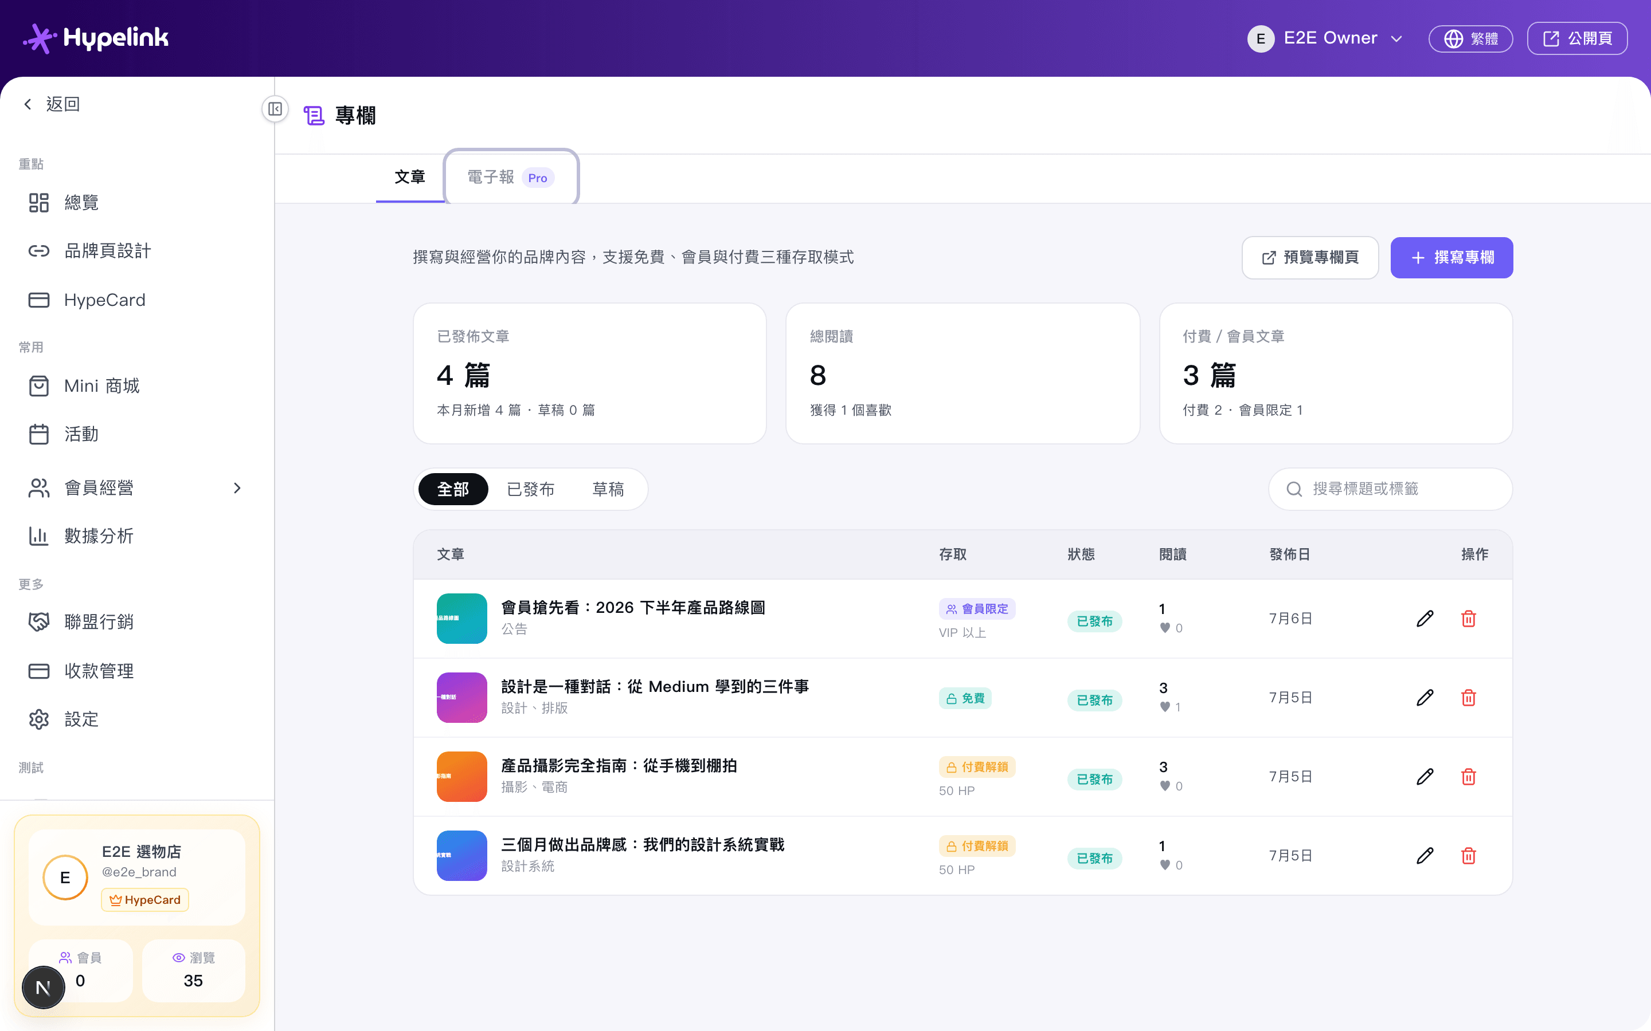Click blue thumbnail of 設計系統實戰 article

[462, 856]
